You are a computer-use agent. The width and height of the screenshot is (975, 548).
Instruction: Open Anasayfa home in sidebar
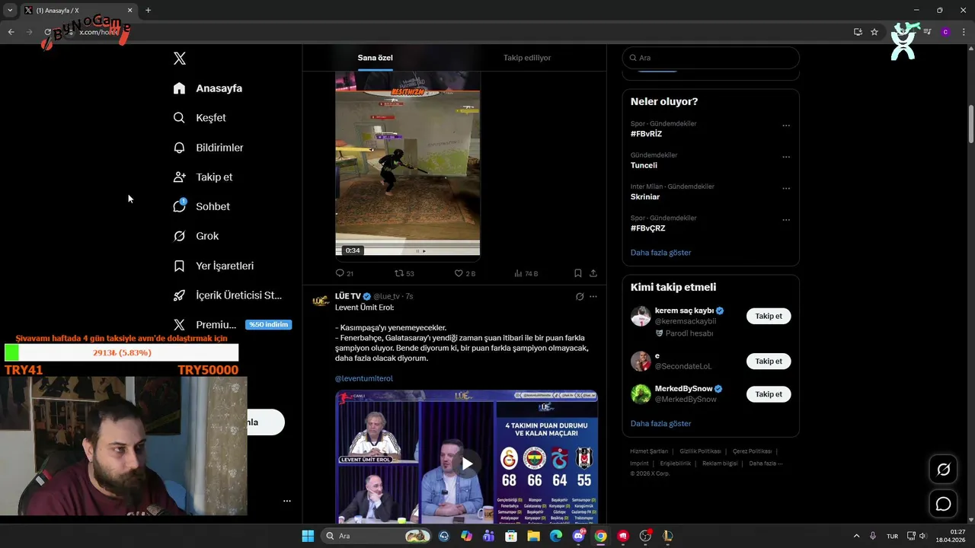pyautogui.click(x=208, y=88)
